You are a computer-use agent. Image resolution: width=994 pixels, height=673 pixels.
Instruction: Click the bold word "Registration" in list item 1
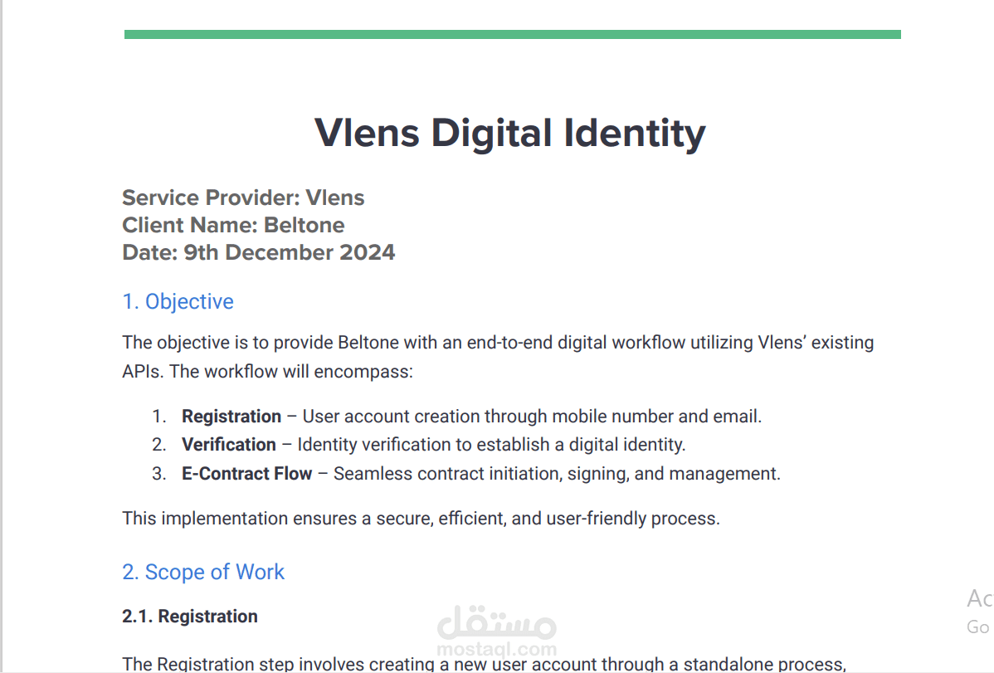pyautogui.click(x=231, y=416)
